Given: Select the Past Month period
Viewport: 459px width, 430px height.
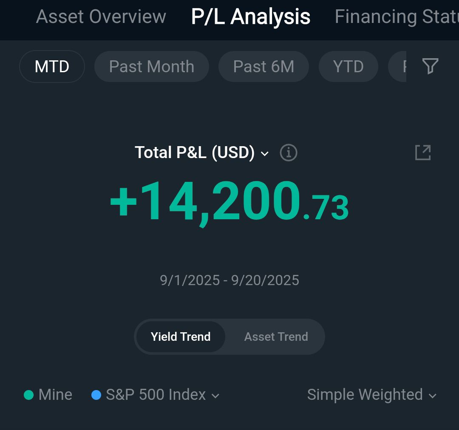Looking at the screenshot, I should click(151, 67).
